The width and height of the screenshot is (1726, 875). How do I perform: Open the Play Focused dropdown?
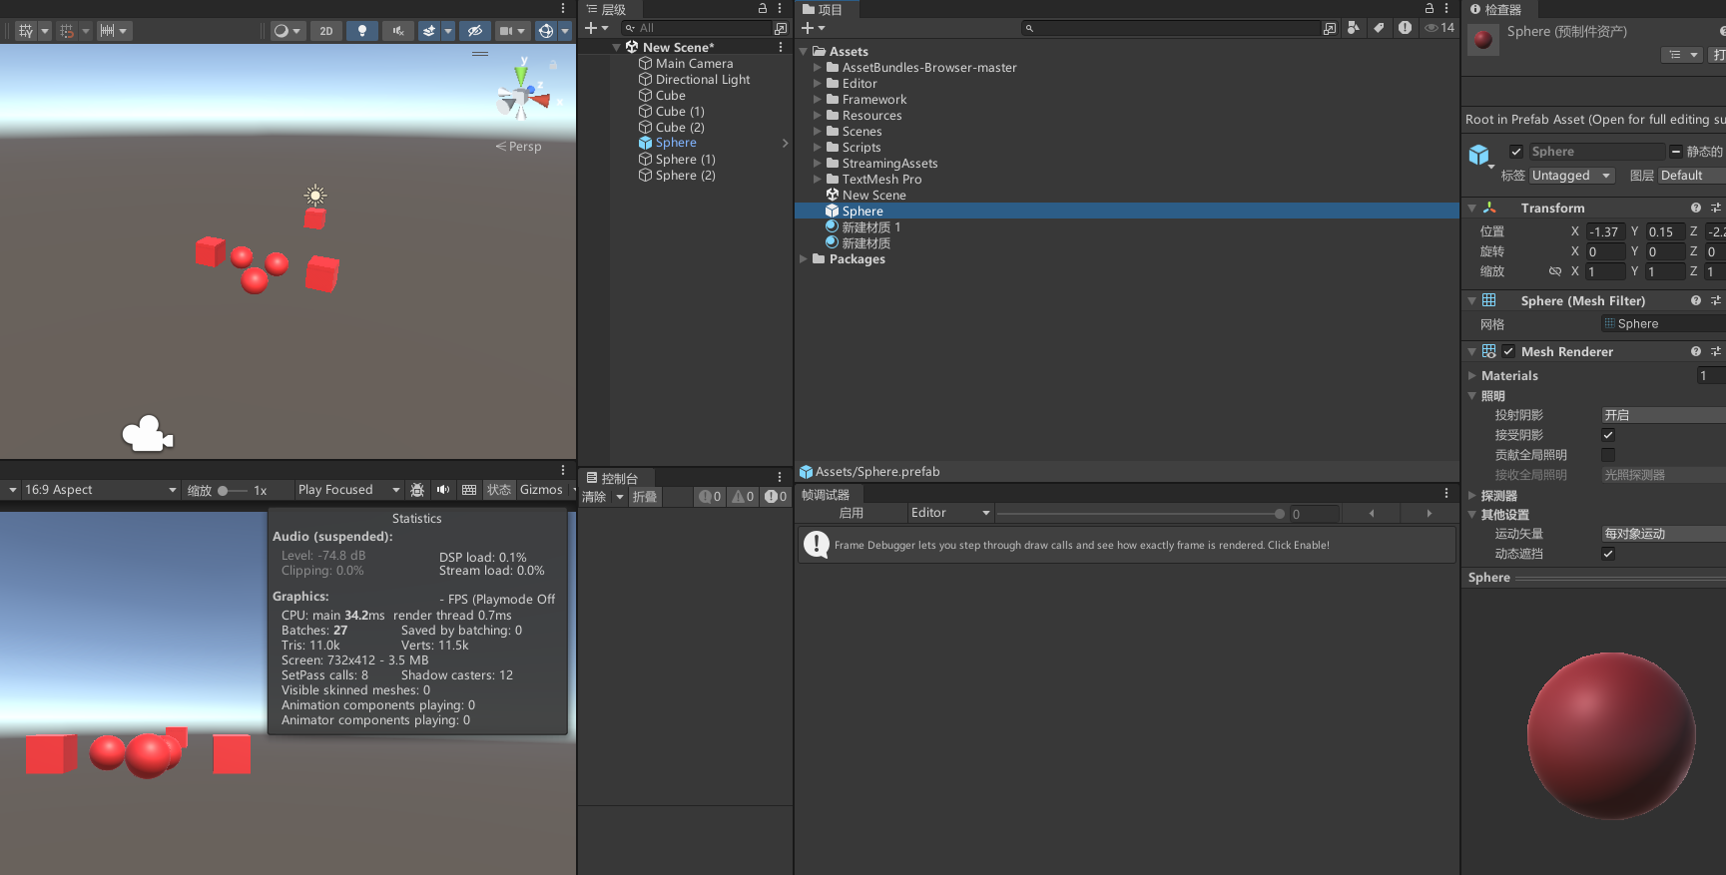(x=348, y=490)
